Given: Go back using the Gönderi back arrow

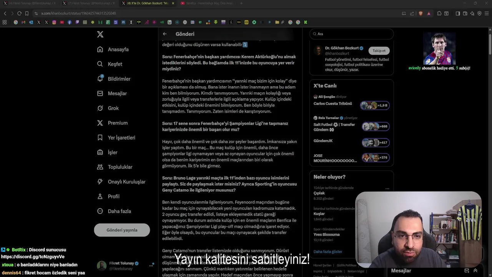Looking at the screenshot, I should [165, 34].
